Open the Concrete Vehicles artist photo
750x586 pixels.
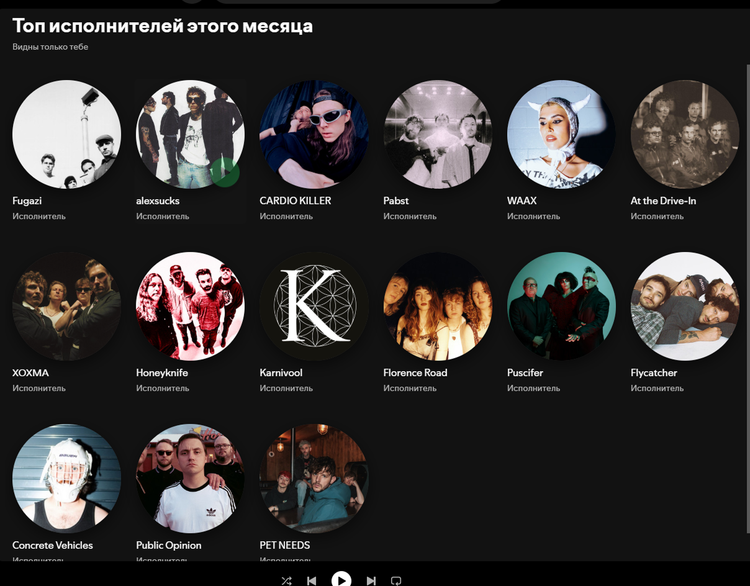66,479
